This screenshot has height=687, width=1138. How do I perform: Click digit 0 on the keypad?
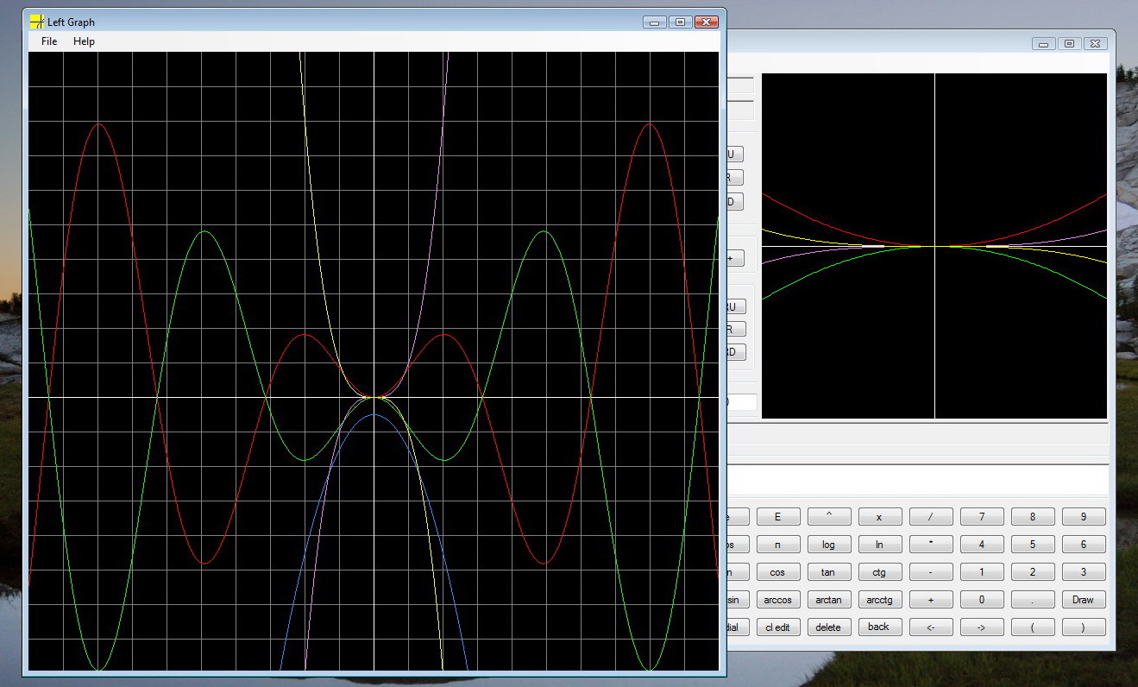(x=981, y=600)
